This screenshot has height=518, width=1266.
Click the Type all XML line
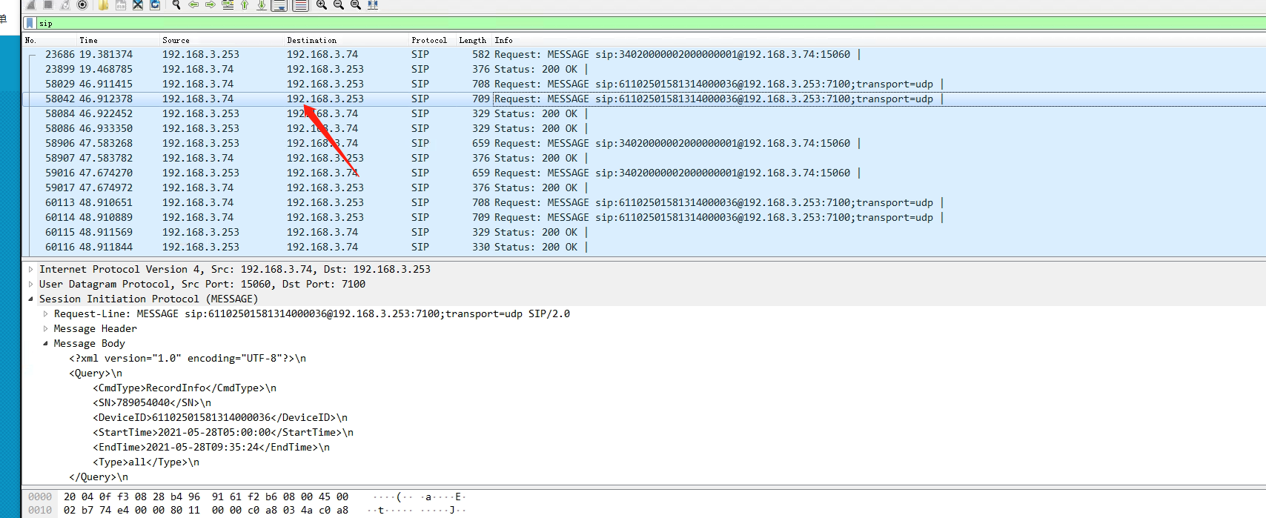pos(146,462)
